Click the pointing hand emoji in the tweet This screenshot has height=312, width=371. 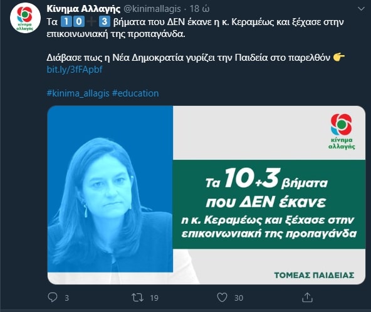339,58
